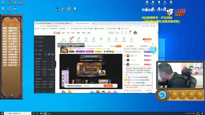Click the orange follow button beside room title

pos(118,46)
